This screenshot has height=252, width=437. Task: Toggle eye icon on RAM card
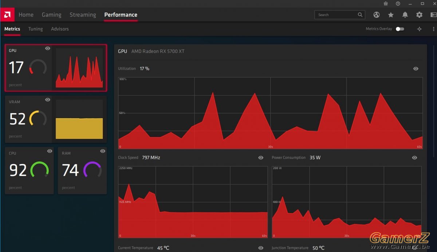(103, 151)
